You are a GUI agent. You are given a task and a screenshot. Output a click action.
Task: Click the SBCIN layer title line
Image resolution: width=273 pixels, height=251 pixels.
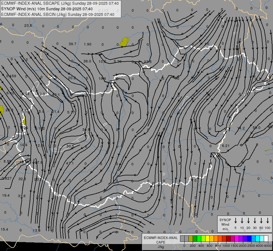coord(58,14)
